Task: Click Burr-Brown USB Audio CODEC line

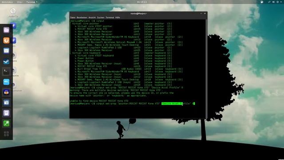Action: 128,69
